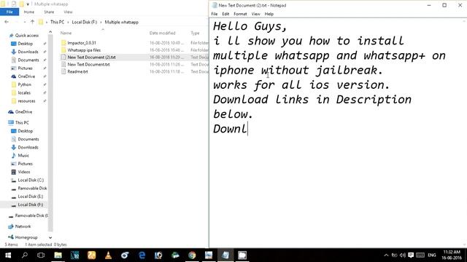Open Google Chrome from the taskbar
The image size is (467, 262).
point(192,255)
